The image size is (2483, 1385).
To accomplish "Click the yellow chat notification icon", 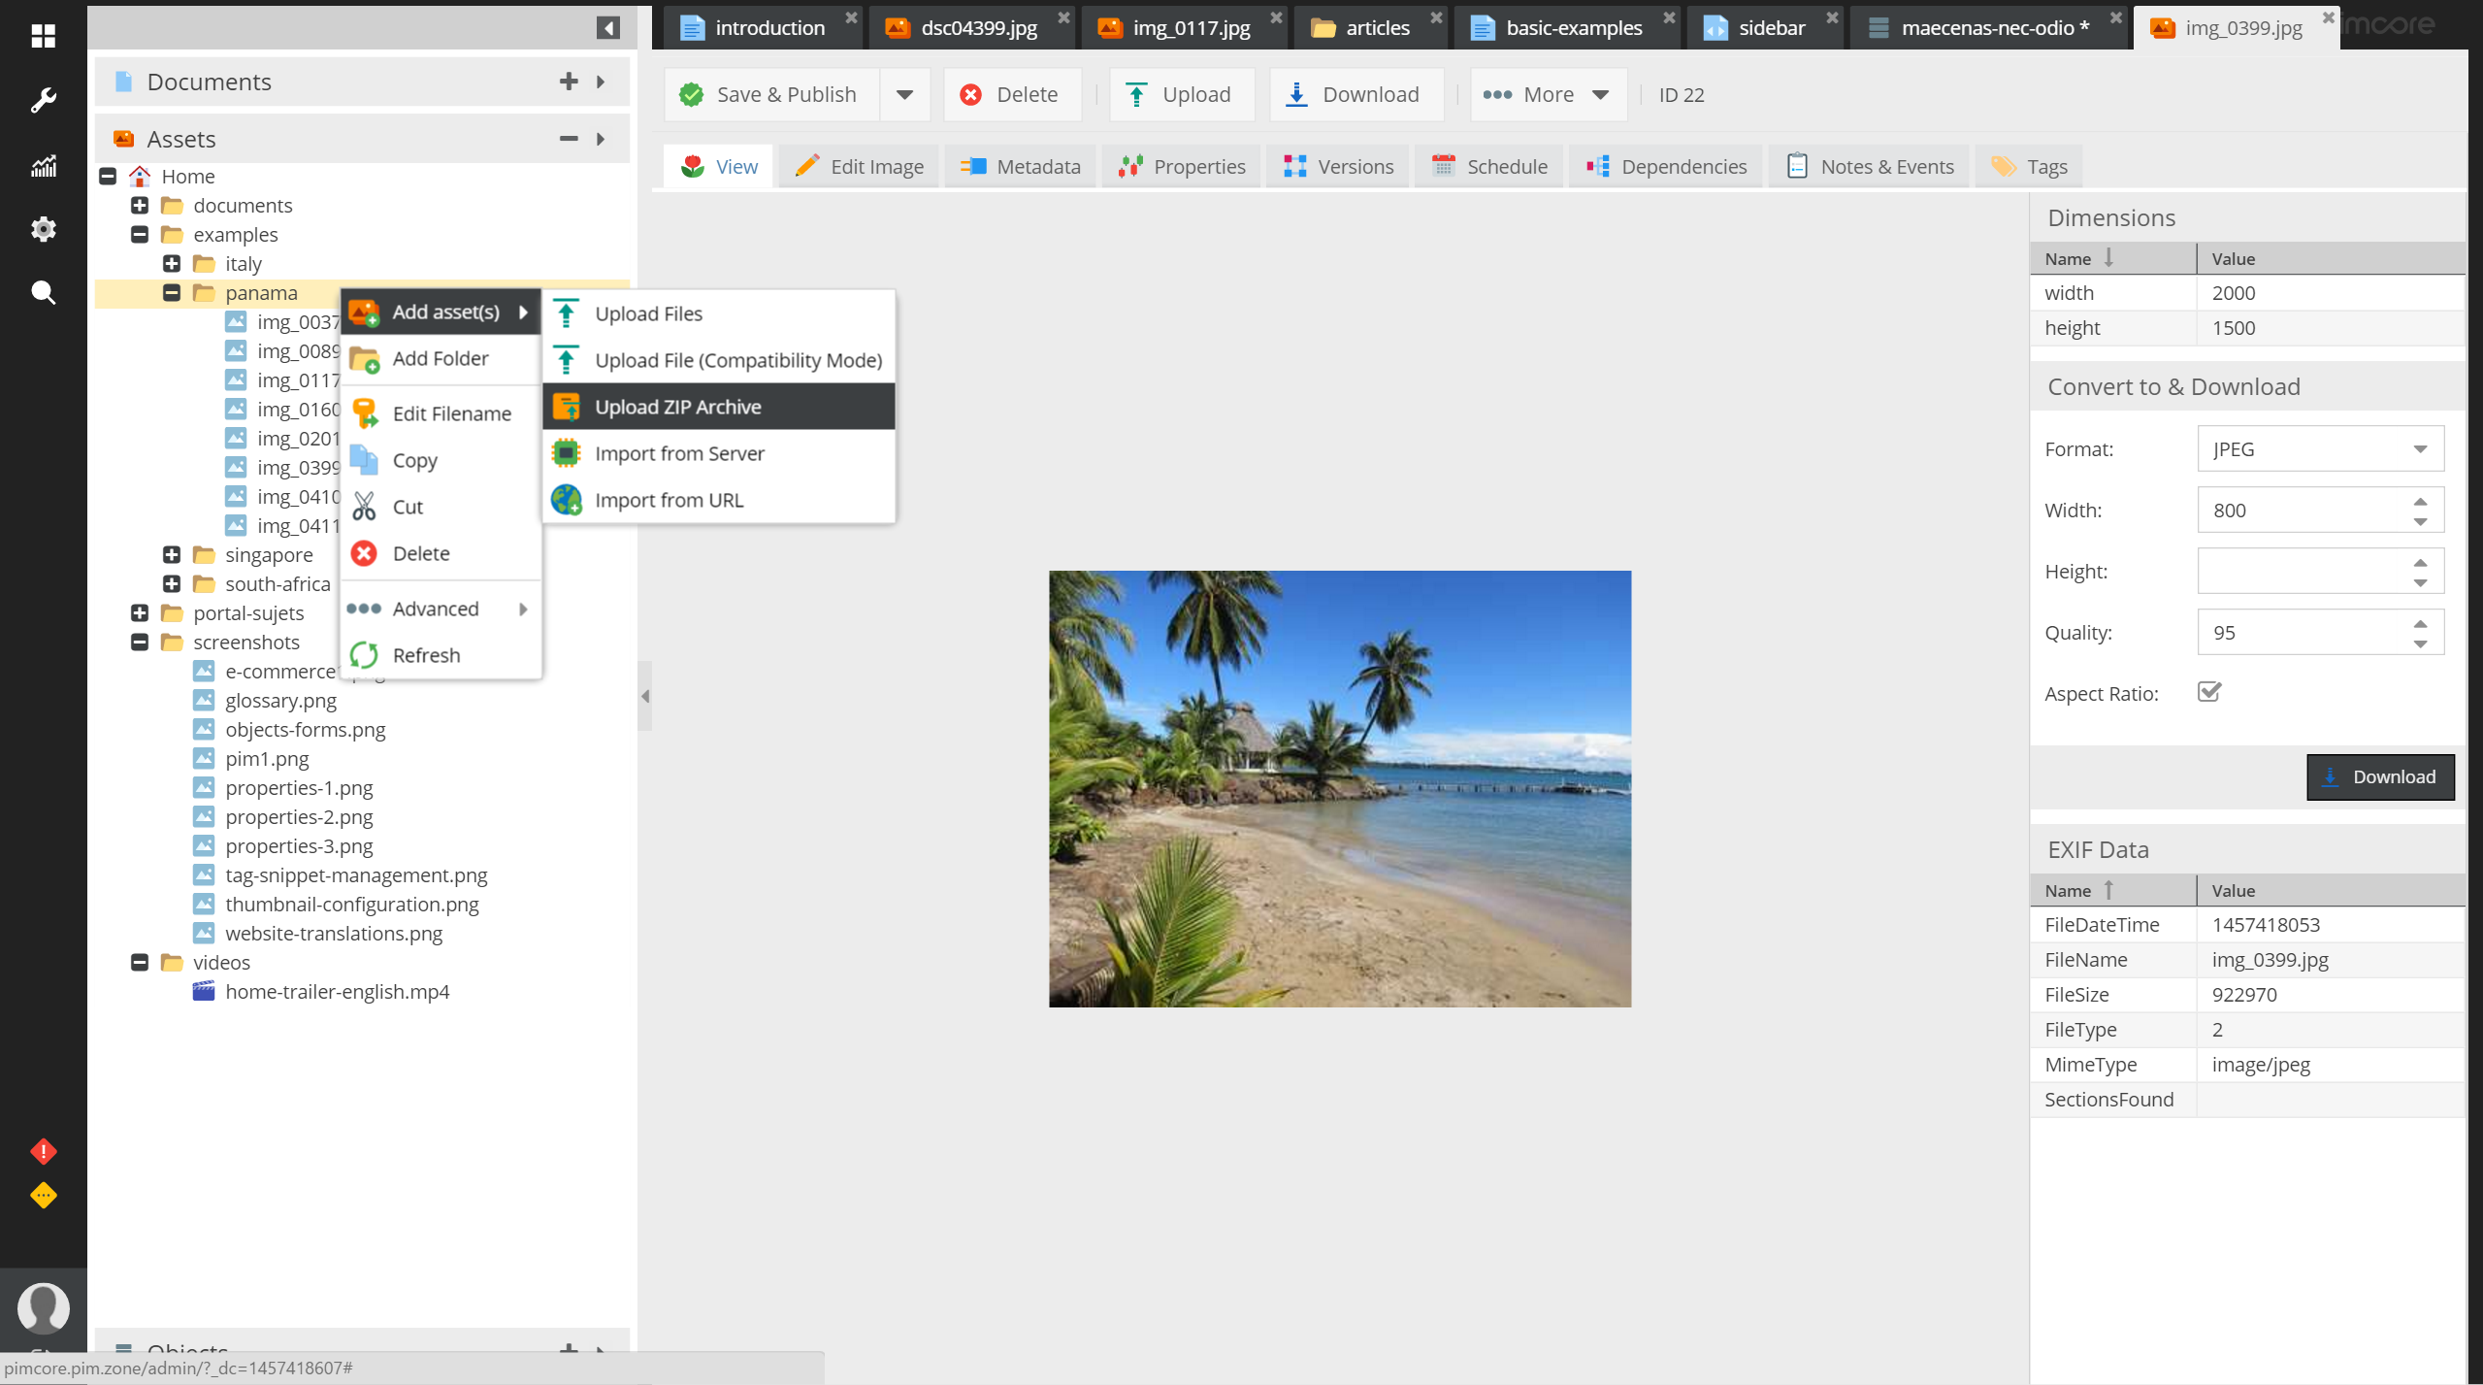I will click(43, 1195).
